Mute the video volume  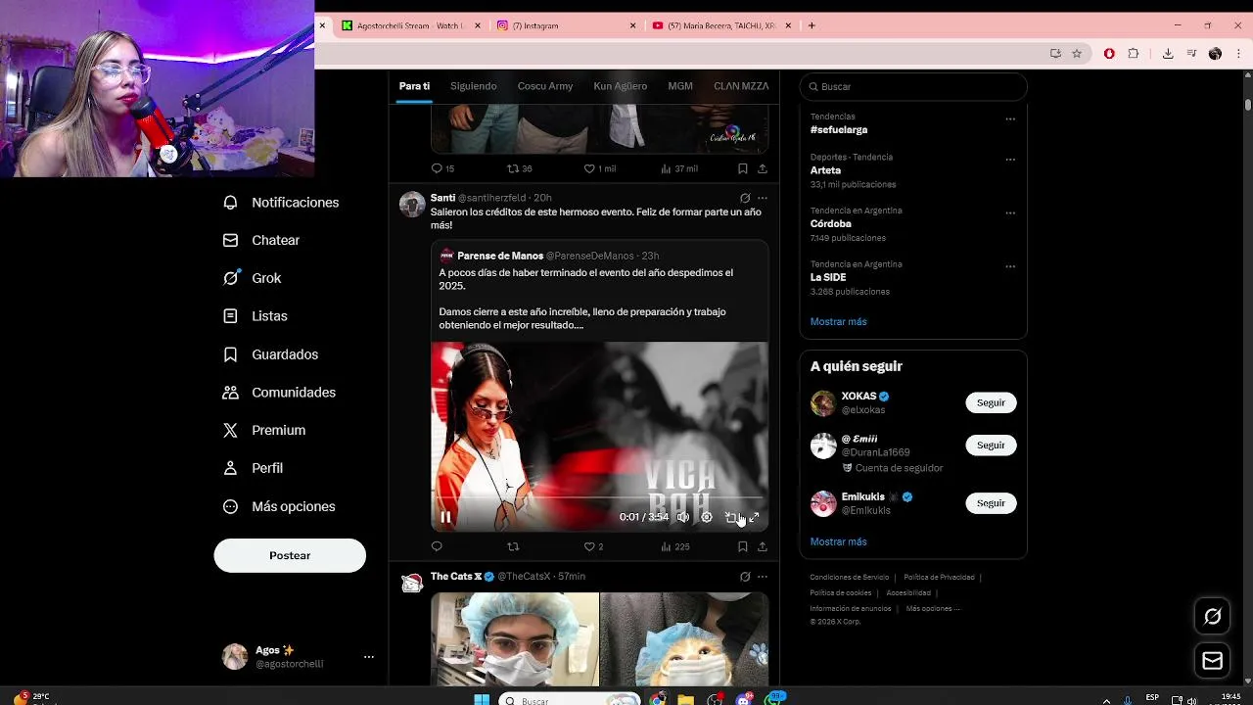tap(683, 517)
